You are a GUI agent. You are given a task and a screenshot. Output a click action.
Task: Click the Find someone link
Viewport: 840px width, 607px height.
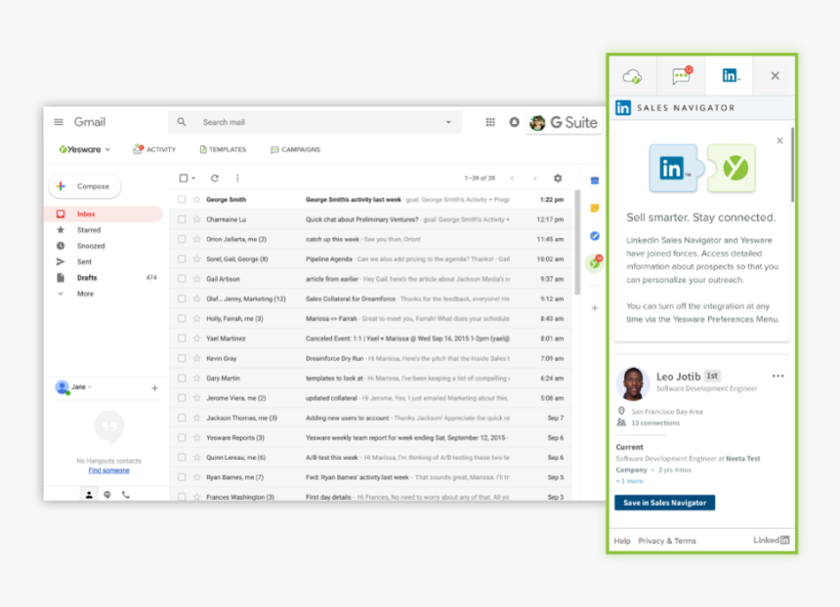point(108,470)
